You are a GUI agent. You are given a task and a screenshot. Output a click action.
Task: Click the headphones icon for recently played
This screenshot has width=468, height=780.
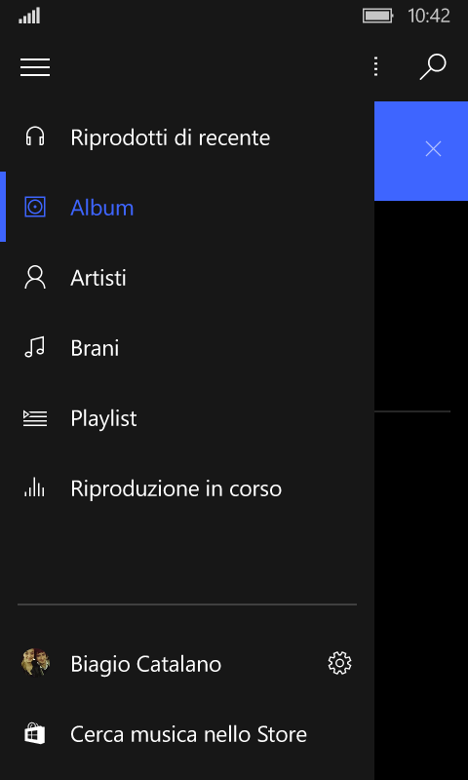(35, 136)
